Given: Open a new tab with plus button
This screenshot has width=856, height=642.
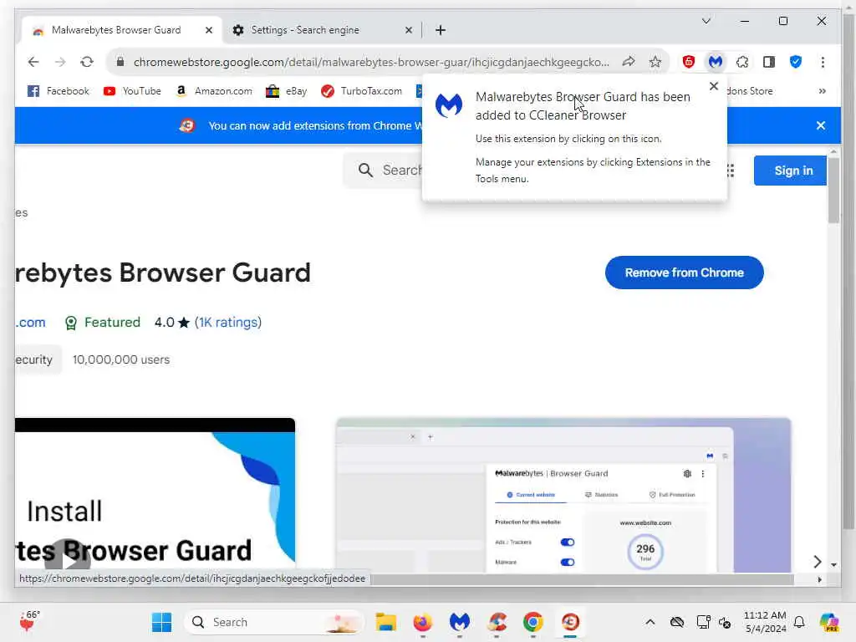Looking at the screenshot, I should pyautogui.click(x=440, y=30).
